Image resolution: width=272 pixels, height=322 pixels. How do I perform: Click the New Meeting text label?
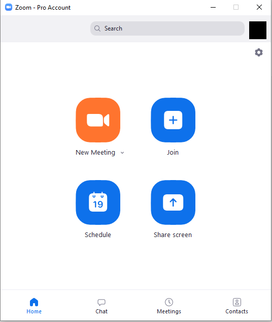(x=95, y=153)
